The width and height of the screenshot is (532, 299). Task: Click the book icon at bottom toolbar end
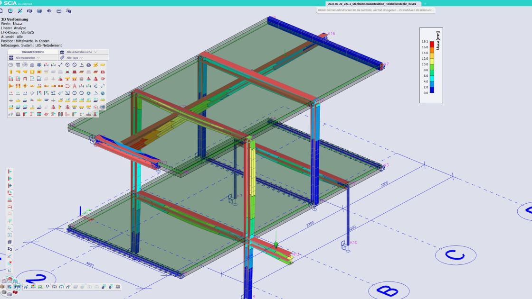pyautogui.click(x=117, y=287)
